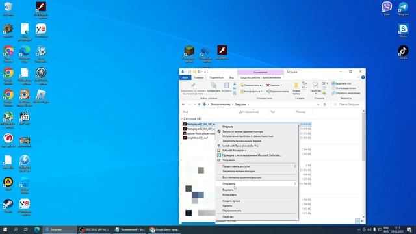Choose Create shortcut in context menu
Image resolution: width=416 pixels, height=234 pixels.
click(257, 201)
